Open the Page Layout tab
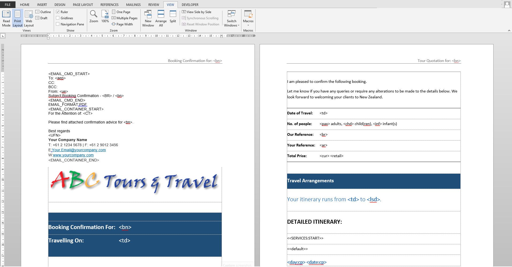Image resolution: width=512 pixels, height=267 pixels. pos(83,5)
